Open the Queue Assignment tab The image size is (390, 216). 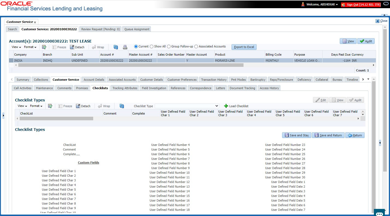tap(137, 29)
